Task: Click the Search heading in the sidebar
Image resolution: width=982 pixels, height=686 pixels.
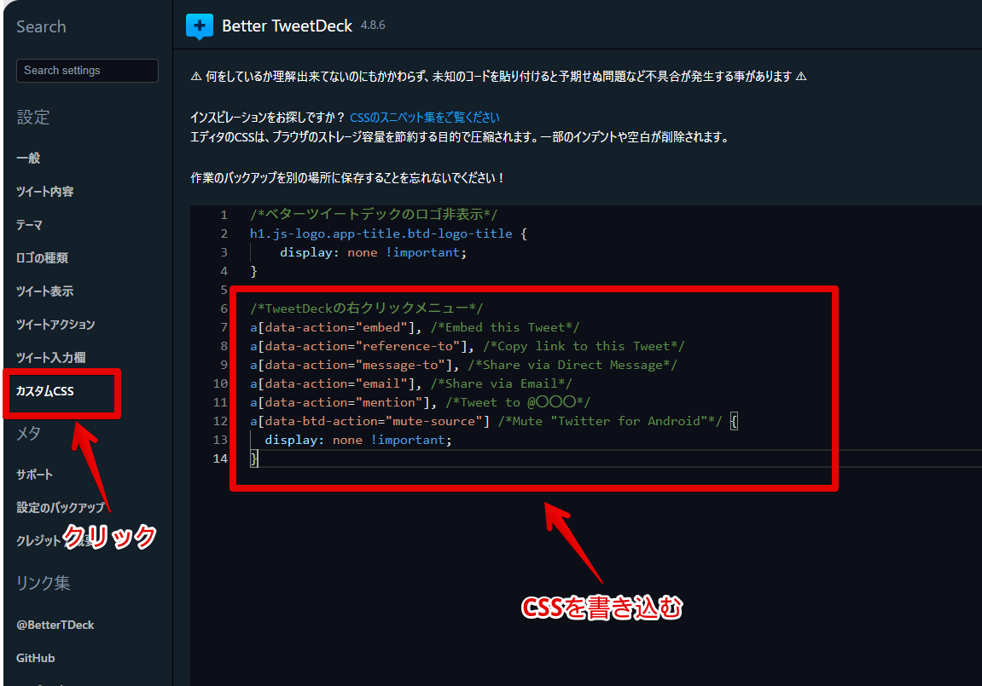Action: pyautogui.click(x=41, y=26)
